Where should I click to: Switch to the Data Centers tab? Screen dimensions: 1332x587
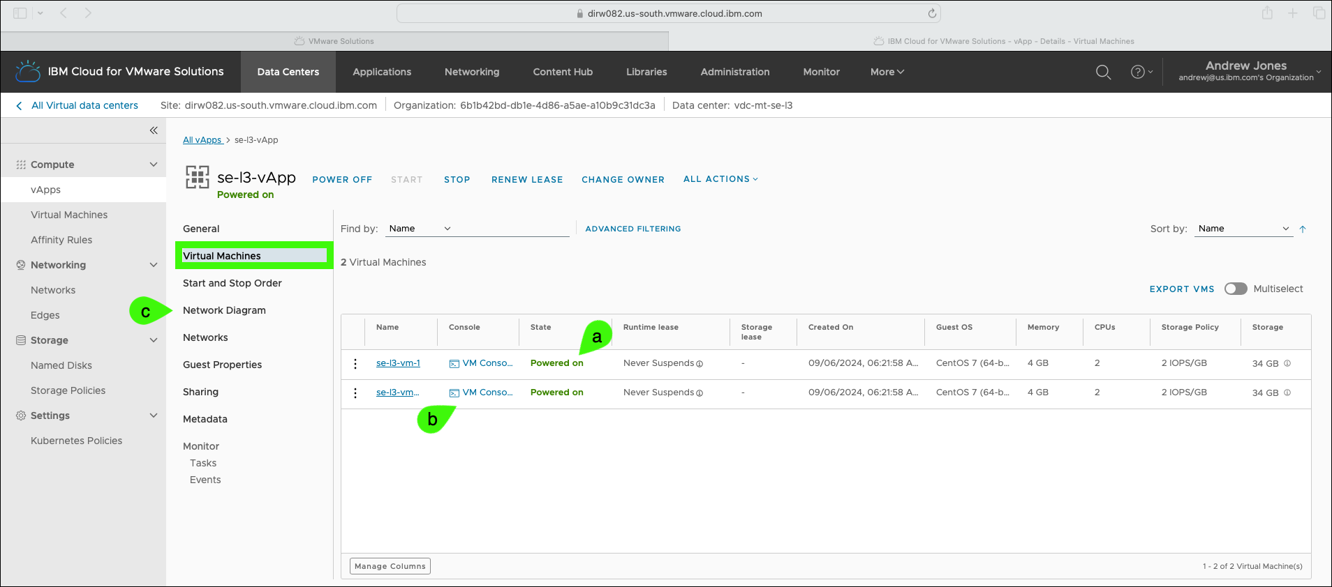tap(288, 72)
